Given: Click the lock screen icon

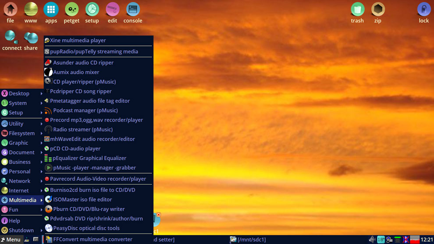Looking at the screenshot, I should click(424, 13).
